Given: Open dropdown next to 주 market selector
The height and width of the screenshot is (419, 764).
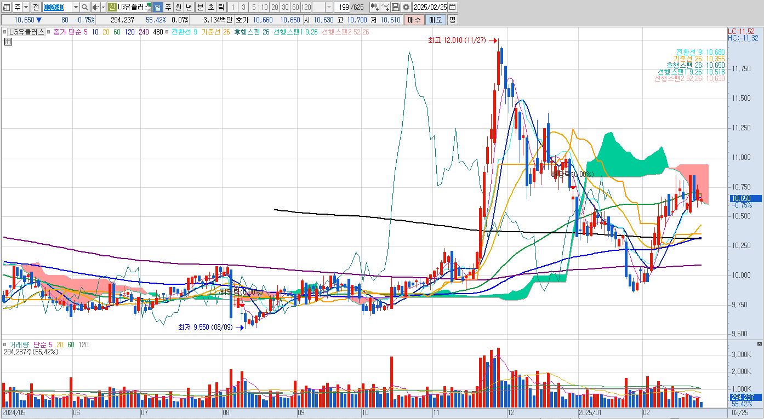Looking at the screenshot, I should pos(26,7).
